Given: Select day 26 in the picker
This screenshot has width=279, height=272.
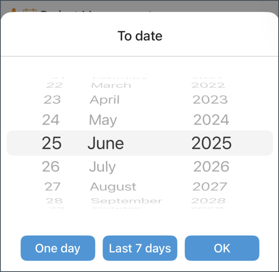Looking at the screenshot, I should click(x=51, y=167).
